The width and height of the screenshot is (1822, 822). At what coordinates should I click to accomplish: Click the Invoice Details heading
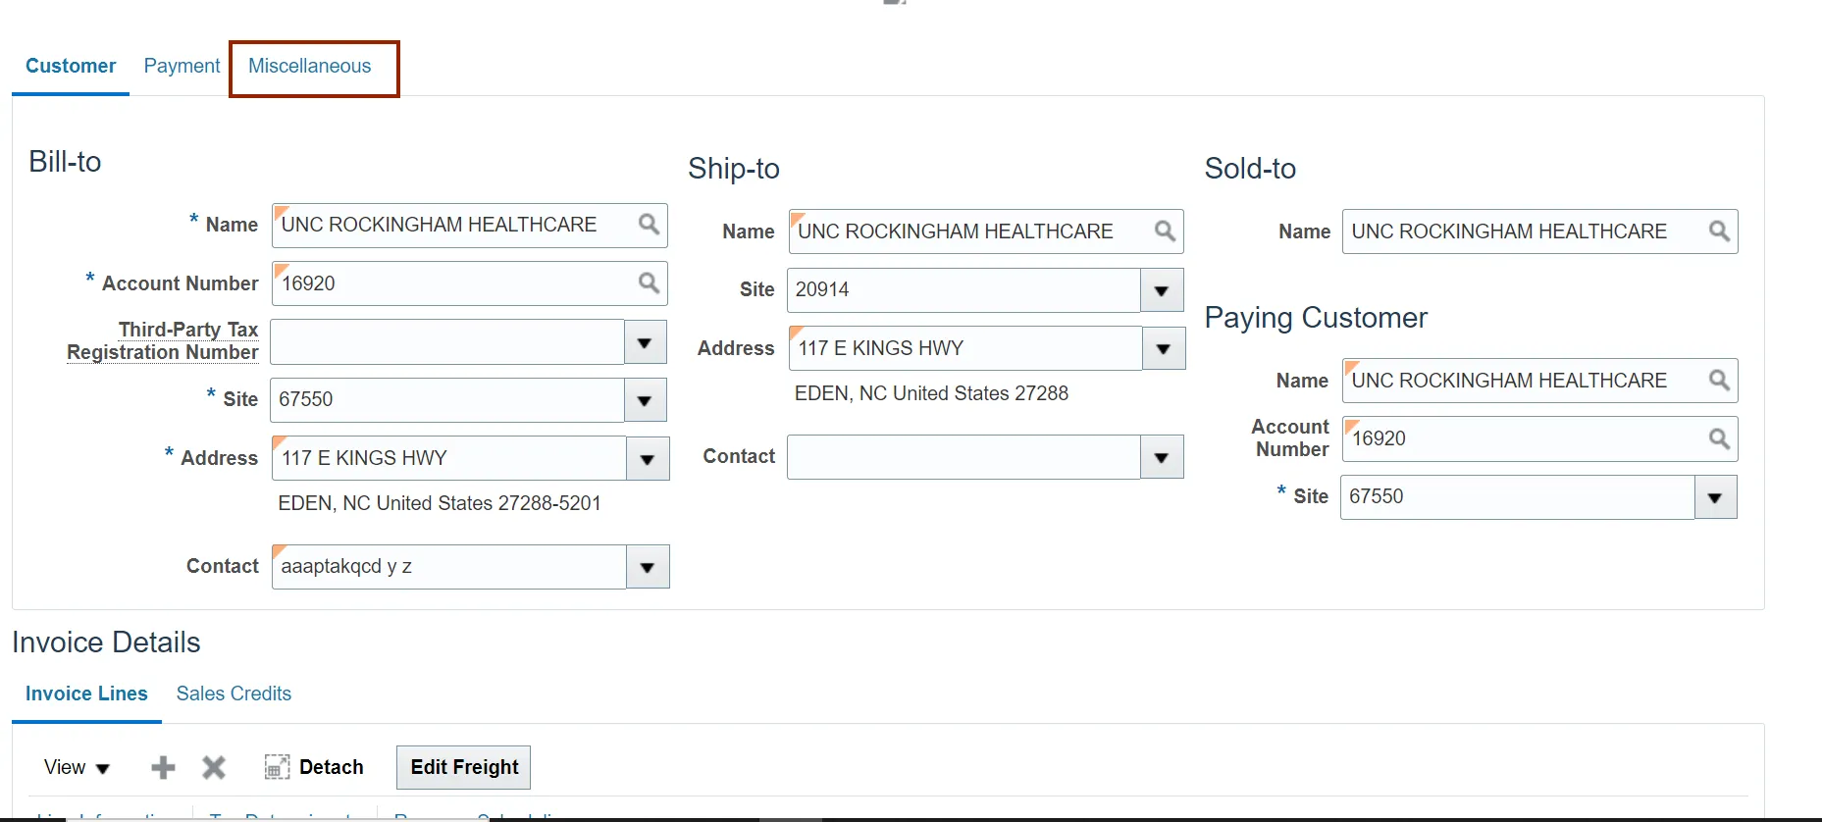point(106,642)
